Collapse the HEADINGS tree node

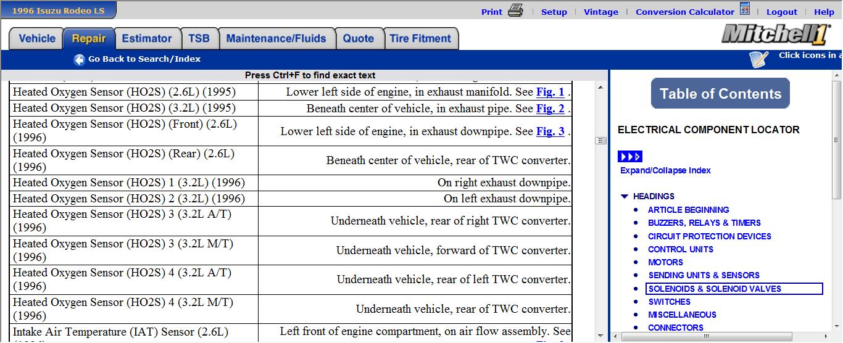click(624, 197)
